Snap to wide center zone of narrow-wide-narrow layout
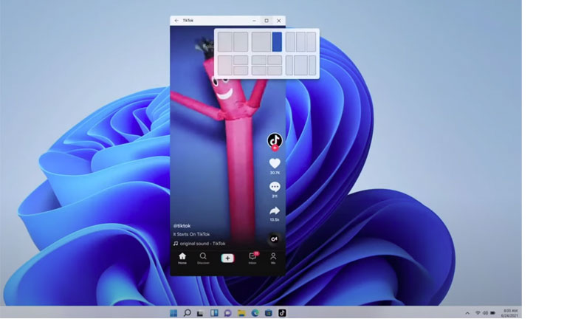This screenshot has width=567, height=319. click(300, 65)
